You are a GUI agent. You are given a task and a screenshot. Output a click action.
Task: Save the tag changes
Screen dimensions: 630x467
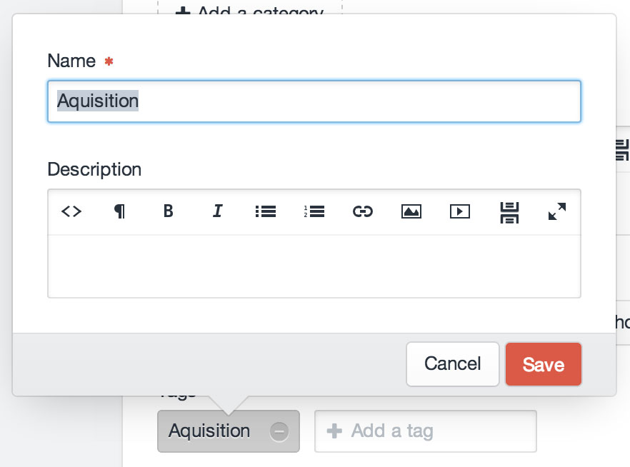coord(543,364)
